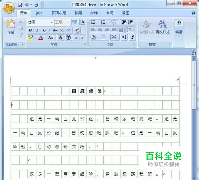Viewport: 199px width, 180px height.
Task: Toggle italic formatting
Action: pos(37,30)
